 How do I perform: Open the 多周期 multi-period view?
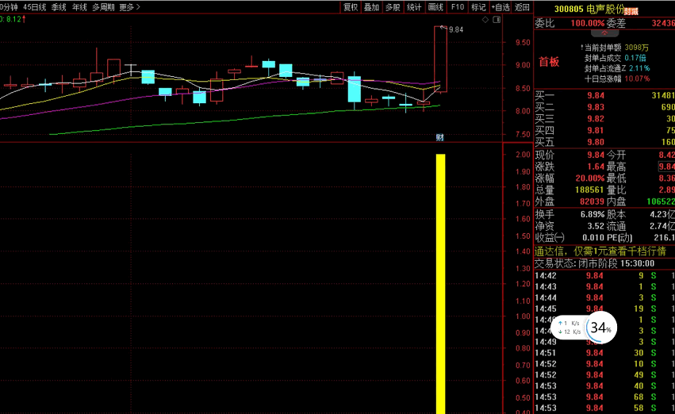point(103,7)
